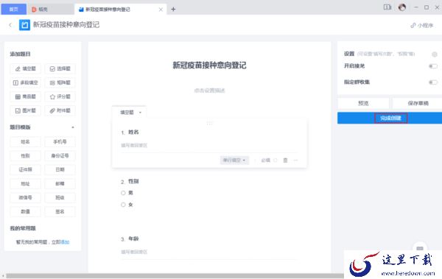The height and width of the screenshot is (279, 442).
Task: Add a 多段填空 multi-blank question
Action: pos(25,82)
